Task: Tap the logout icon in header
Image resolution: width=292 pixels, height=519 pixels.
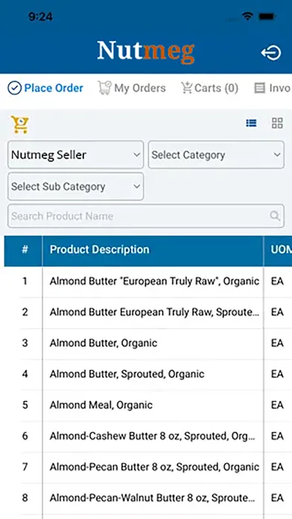Action: tap(271, 53)
